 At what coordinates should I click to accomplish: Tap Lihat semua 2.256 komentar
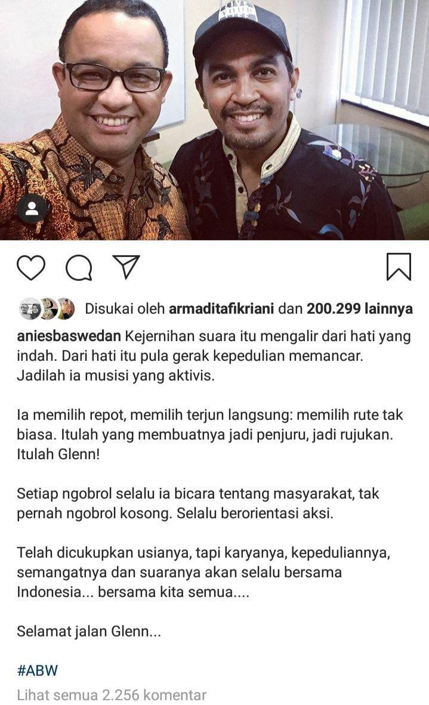(x=112, y=695)
